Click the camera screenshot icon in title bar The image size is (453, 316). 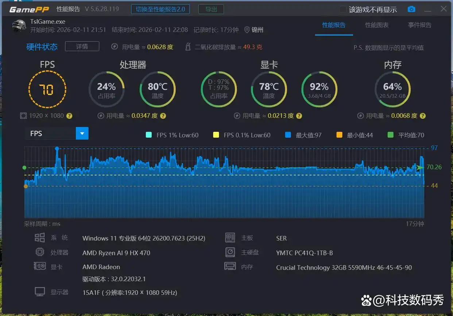tap(411, 9)
